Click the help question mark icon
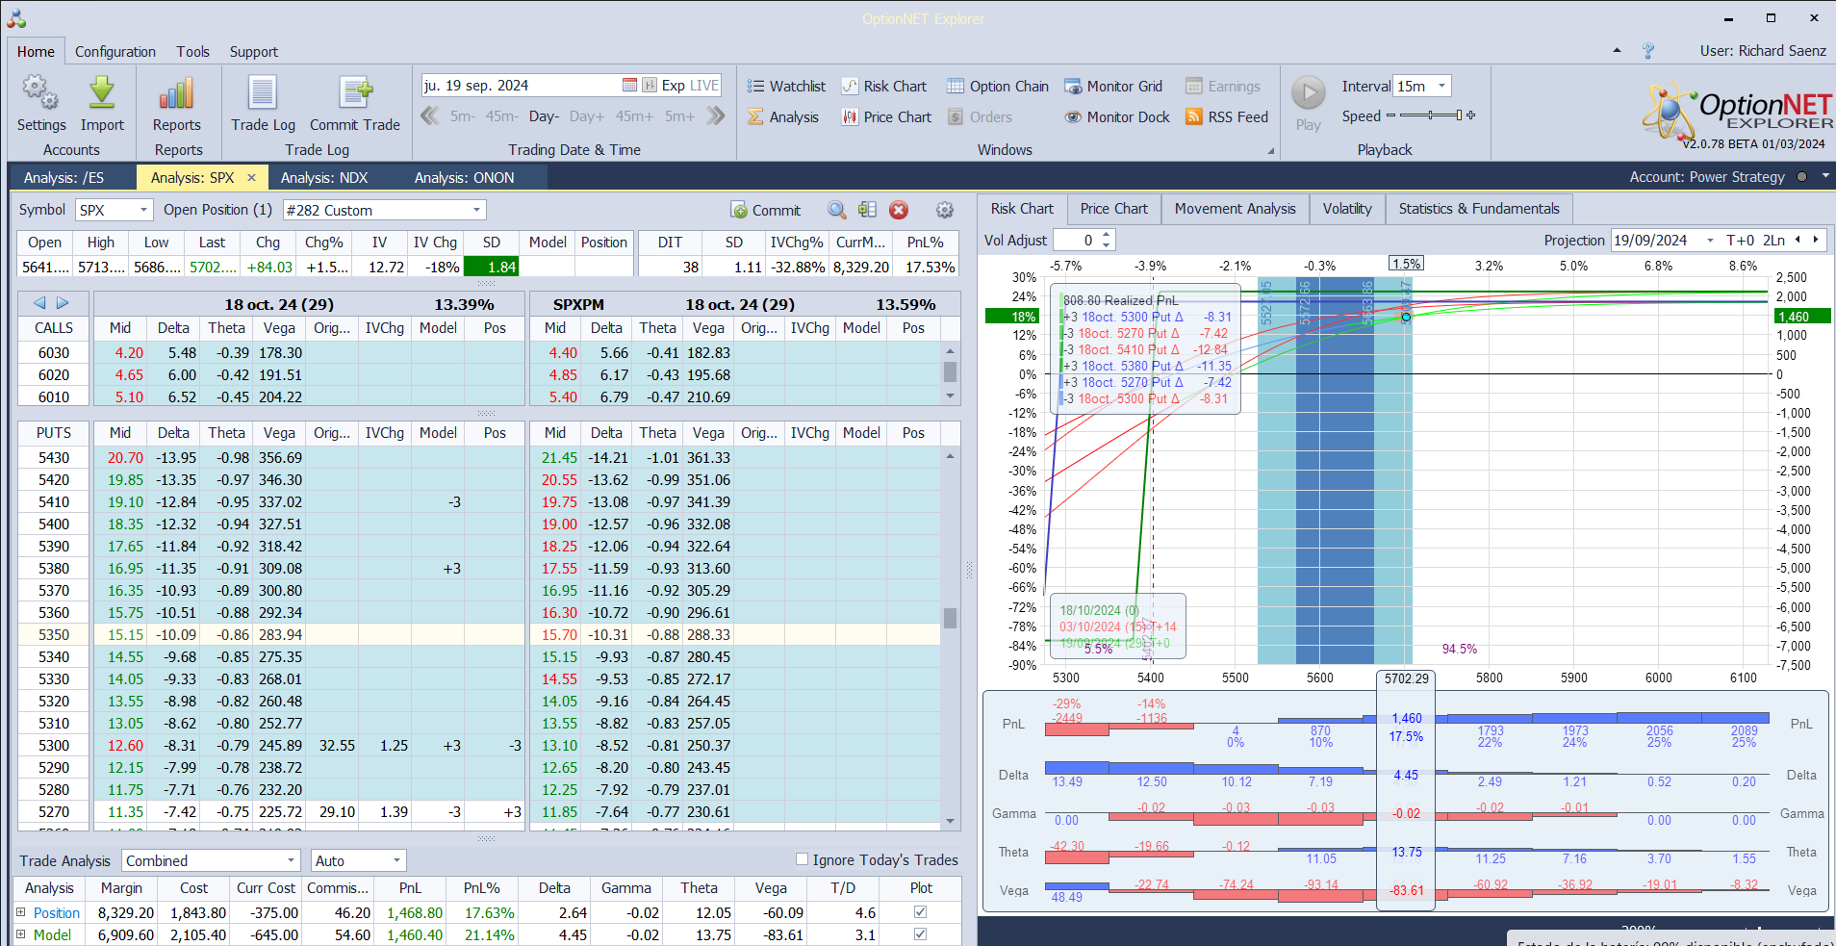Screen dimensions: 1836x946 [1648, 51]
